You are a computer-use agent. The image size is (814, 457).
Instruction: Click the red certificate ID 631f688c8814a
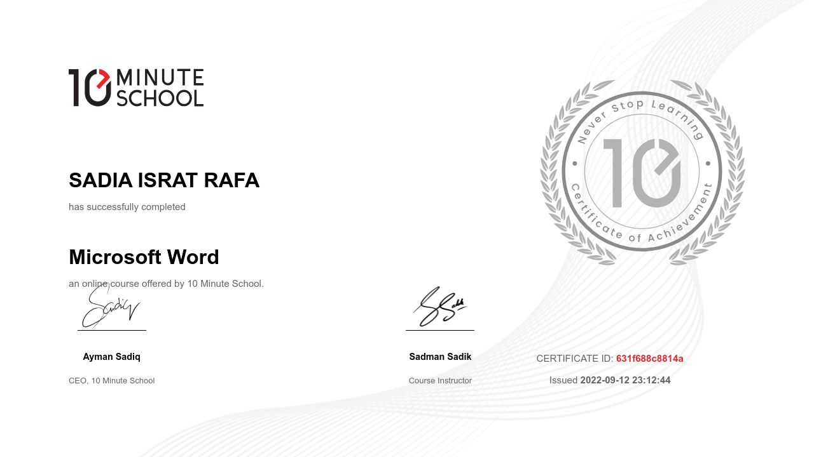[x=649, y=359]
